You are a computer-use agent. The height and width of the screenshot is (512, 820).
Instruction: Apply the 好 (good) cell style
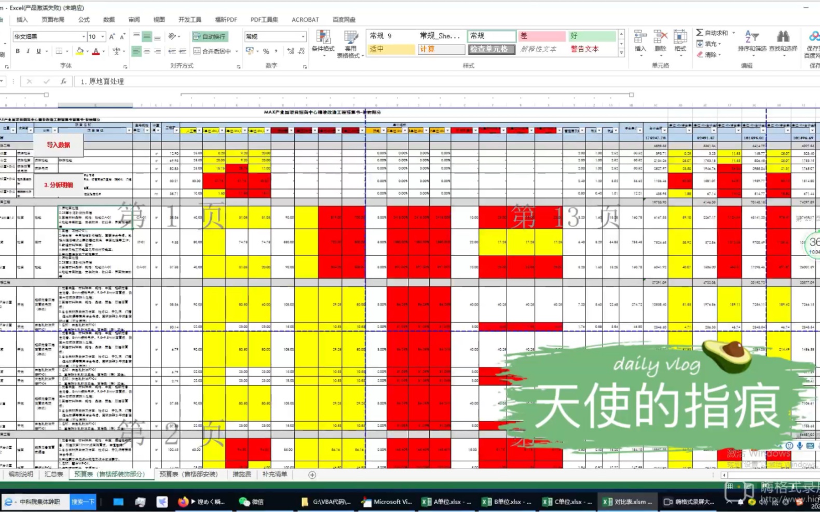tap(592, 36)
